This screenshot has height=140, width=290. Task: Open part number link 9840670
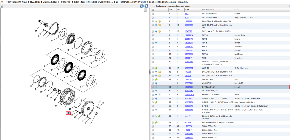point(188,31)
